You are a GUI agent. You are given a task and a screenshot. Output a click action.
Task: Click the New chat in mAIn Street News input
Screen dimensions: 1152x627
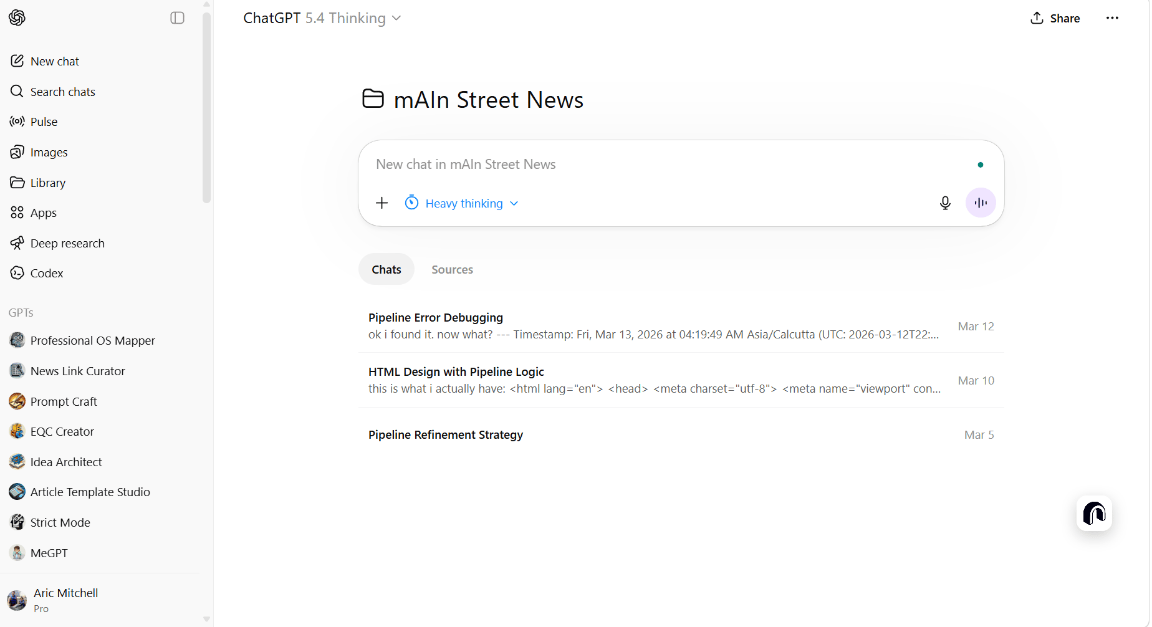667,165
